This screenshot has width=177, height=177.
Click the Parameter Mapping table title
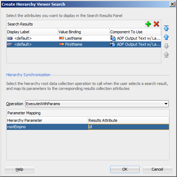pyautogui.click(x=24, y=113)
